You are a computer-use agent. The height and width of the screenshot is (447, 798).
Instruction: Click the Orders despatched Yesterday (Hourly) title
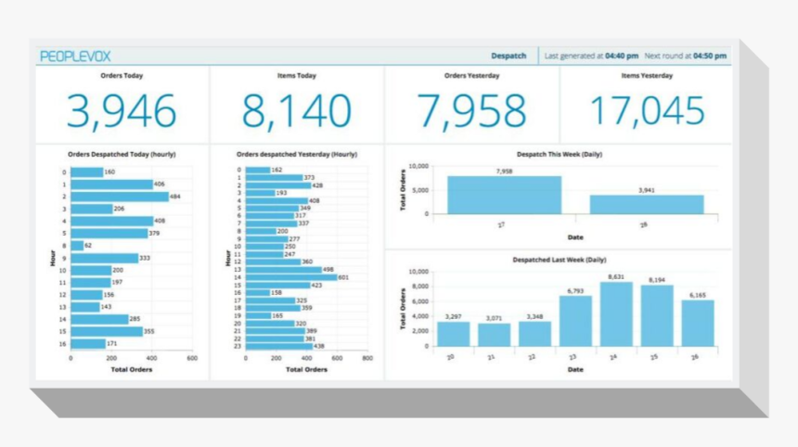tap(297, 154)
